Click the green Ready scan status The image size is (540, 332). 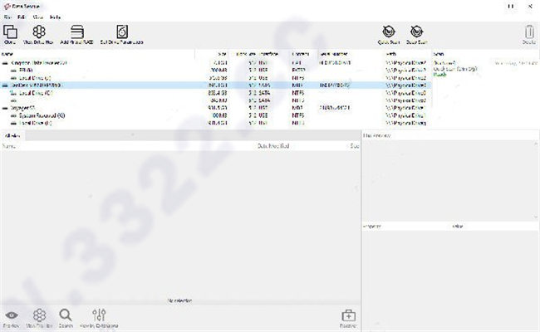[439, 75]
